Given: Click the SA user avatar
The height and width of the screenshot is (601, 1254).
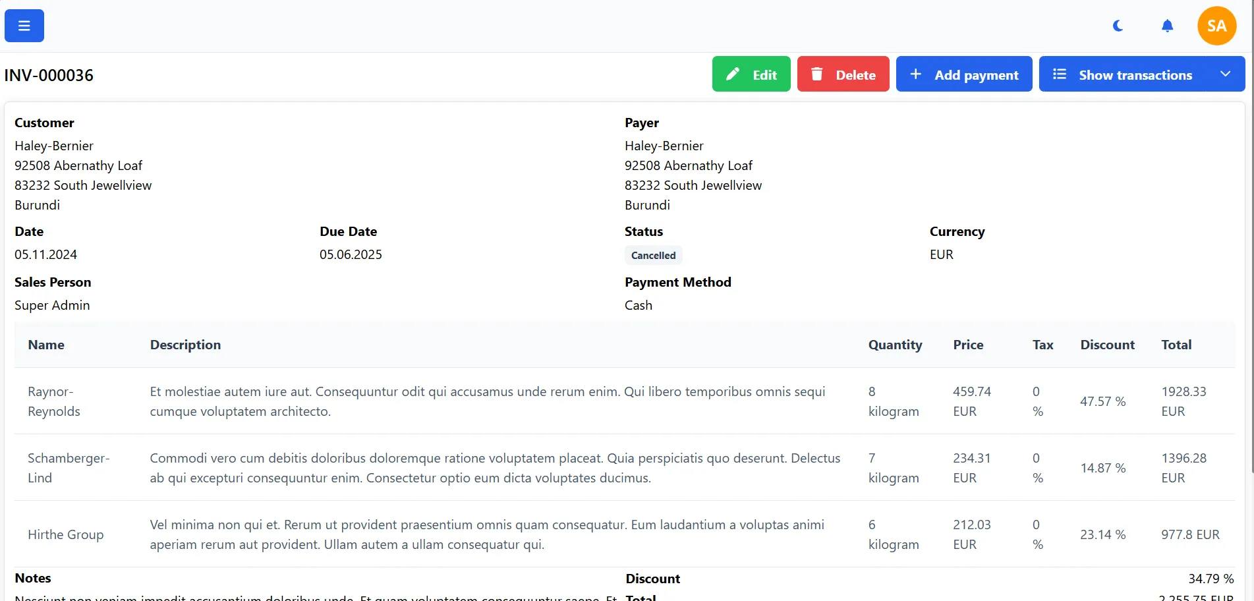Looking at the screenshot, I should (x=1216, y=26).
